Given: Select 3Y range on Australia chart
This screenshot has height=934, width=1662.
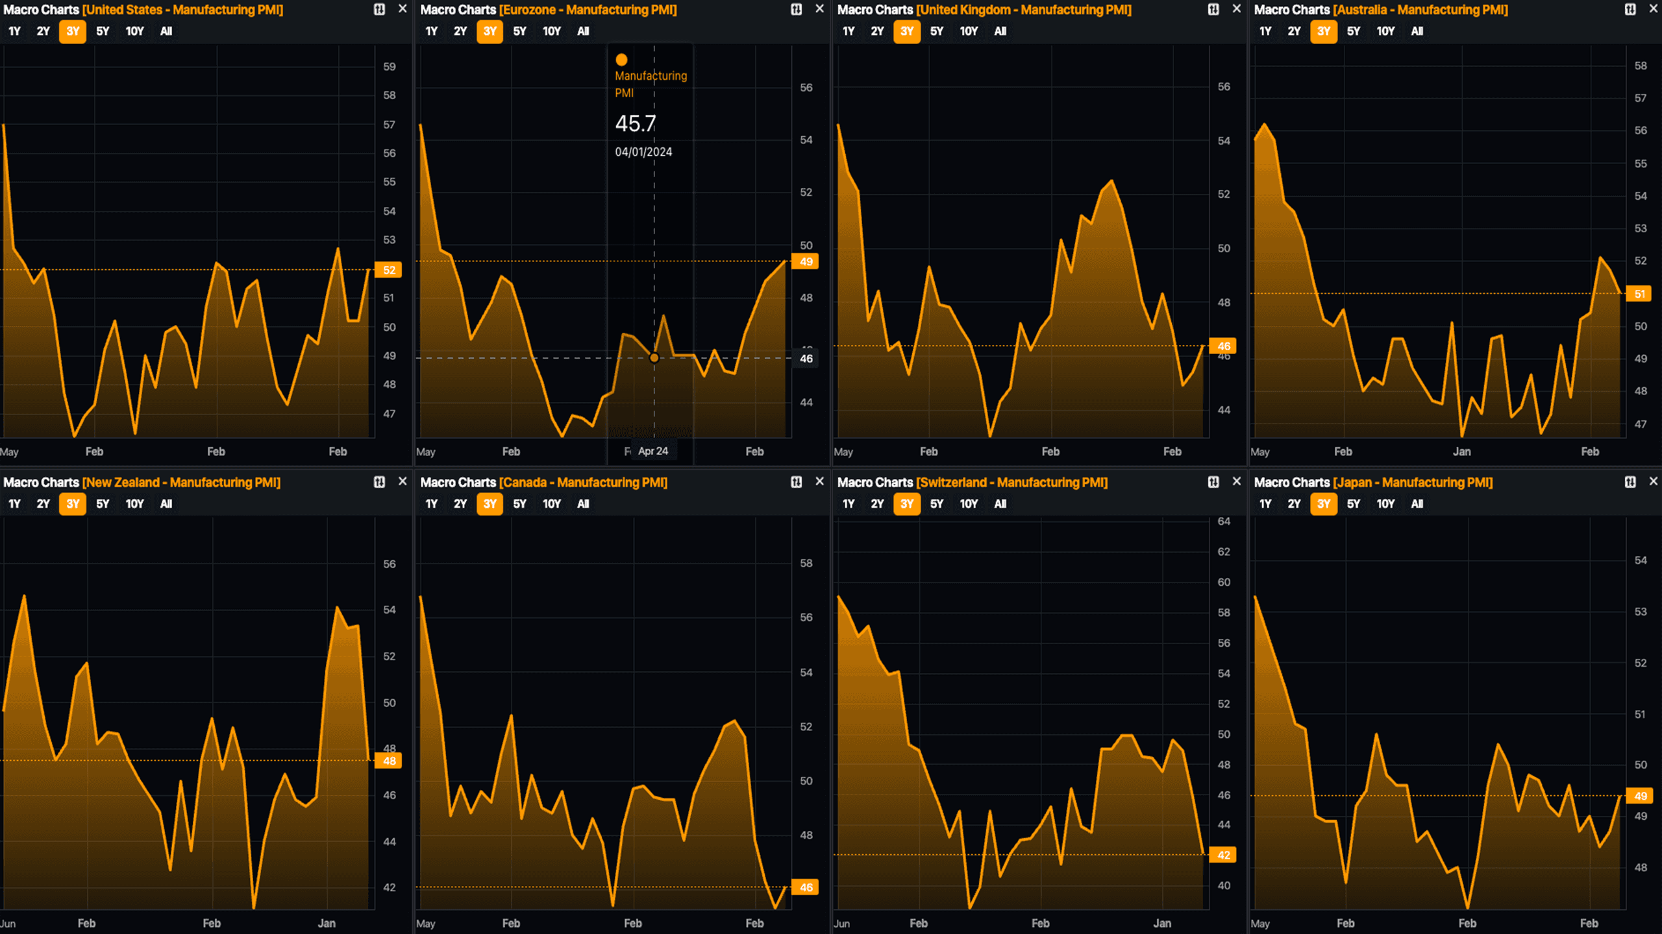Looking at the screenshot, I should point(1324,31).
